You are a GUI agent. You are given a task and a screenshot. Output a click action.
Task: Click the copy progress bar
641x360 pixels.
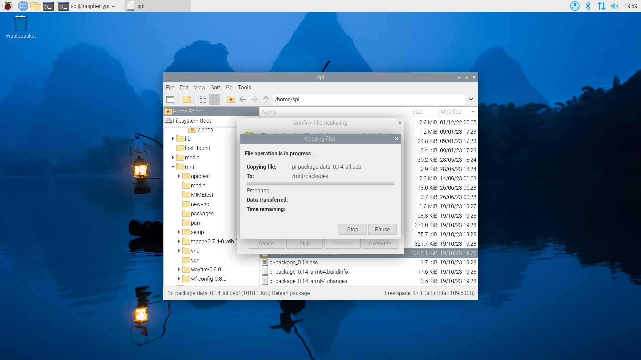tap(320, 183)
